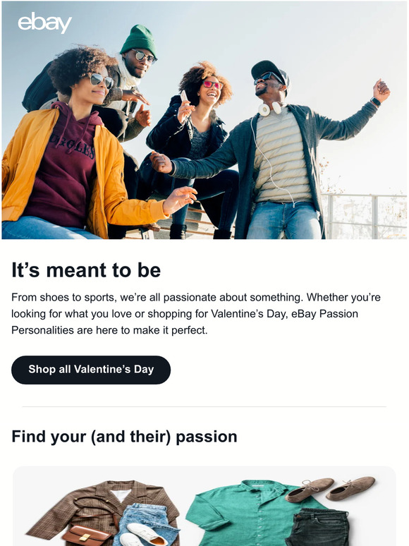Image resolution: width=409 pixels, height=546 pixels.
Task: Choose the white sneakers in the outfit
Action: coord(146,535)
